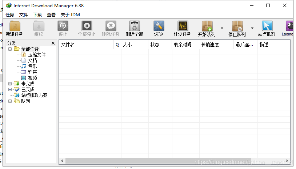Maximize the Internet Download Manager window
The image size is (296, 169).
click(268, 6)
